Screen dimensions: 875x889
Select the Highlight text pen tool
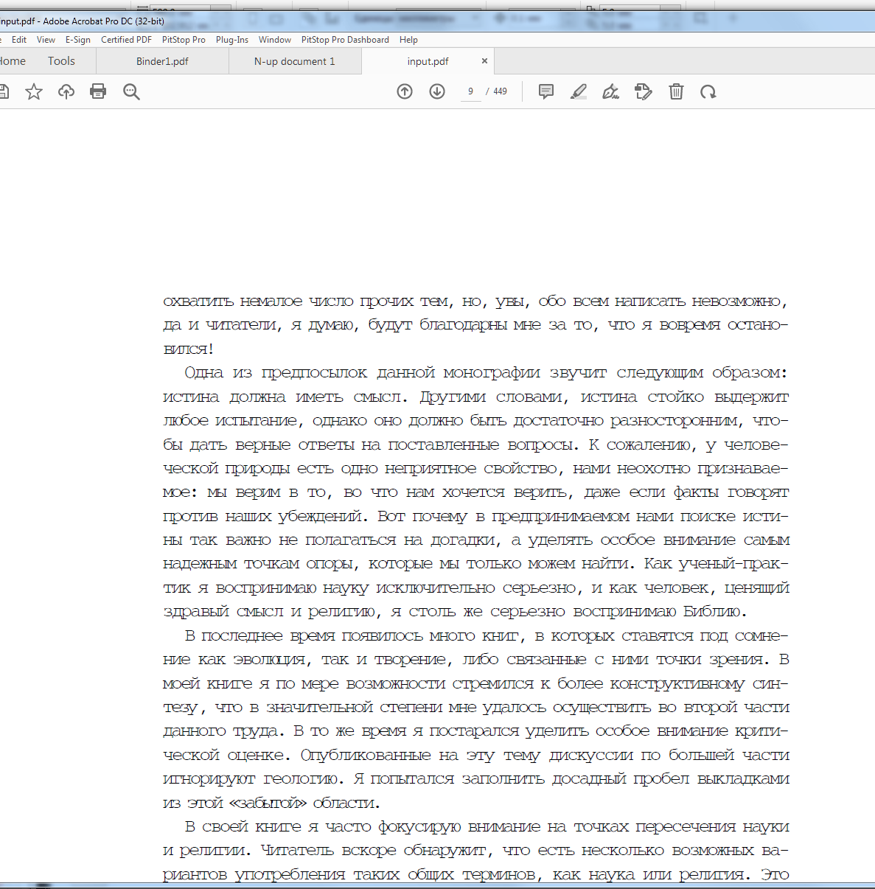(579, 91)
